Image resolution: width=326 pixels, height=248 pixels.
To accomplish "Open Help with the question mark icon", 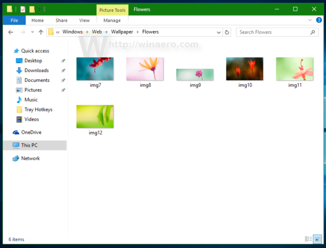I will pos(319,20).
